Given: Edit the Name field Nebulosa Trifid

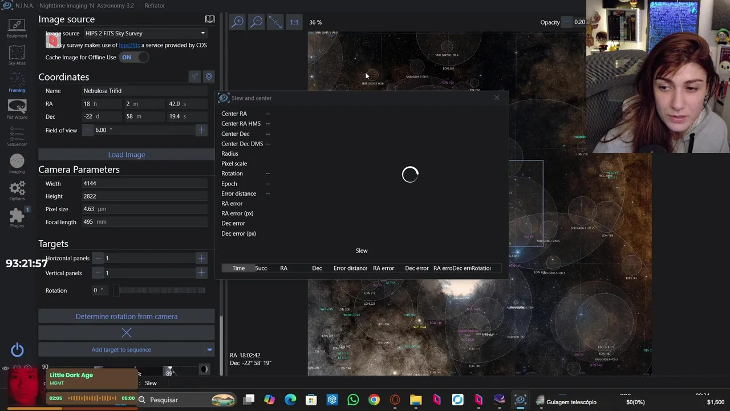Looking at the screenshot, I should [145, 91].
